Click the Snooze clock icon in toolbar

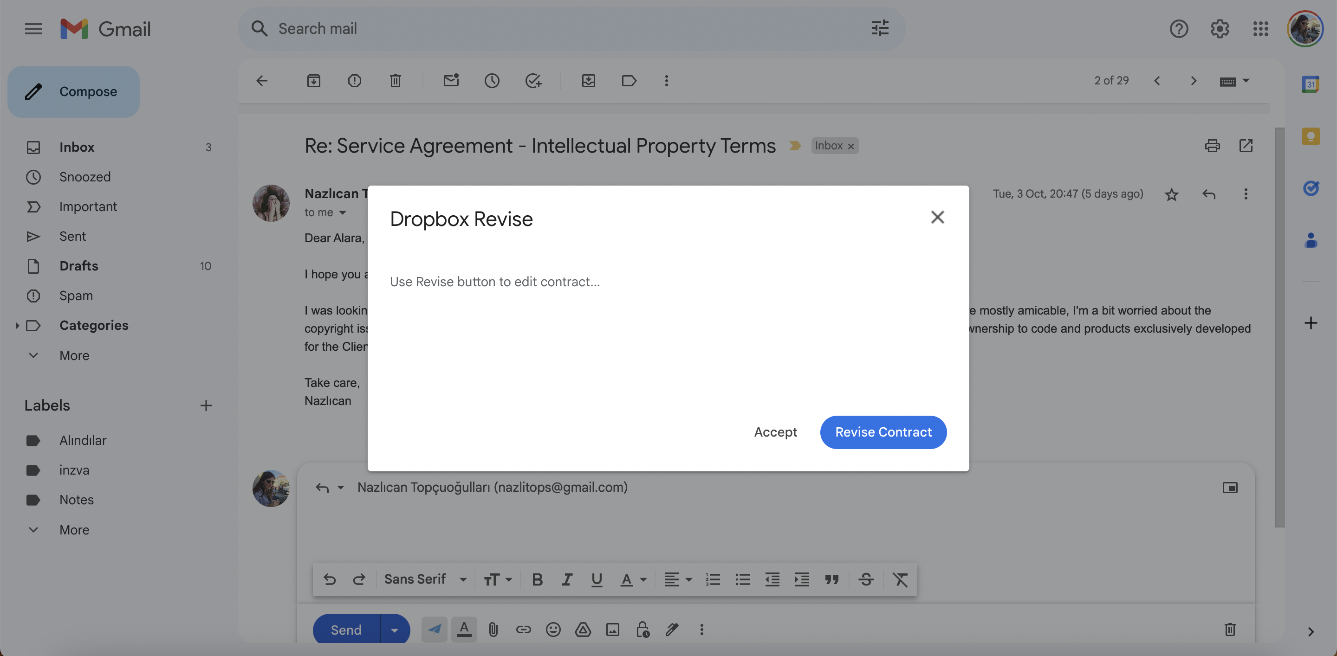click(x=492, y=81)
